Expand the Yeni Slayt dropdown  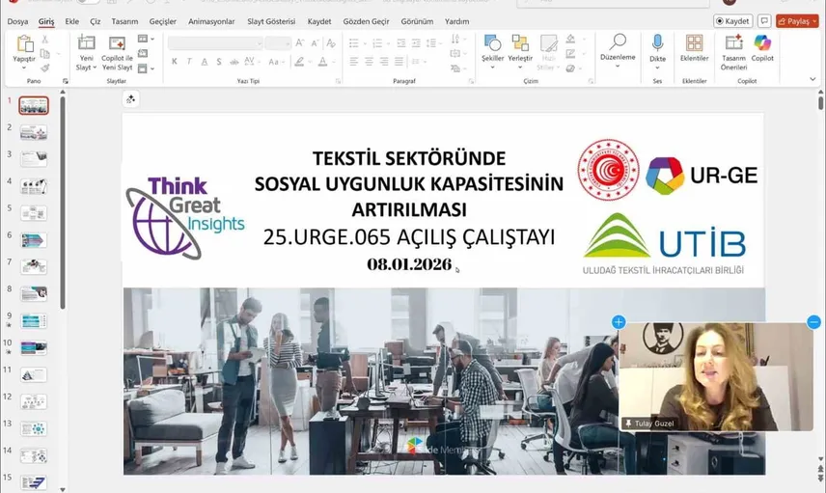(x=86, y=68)
